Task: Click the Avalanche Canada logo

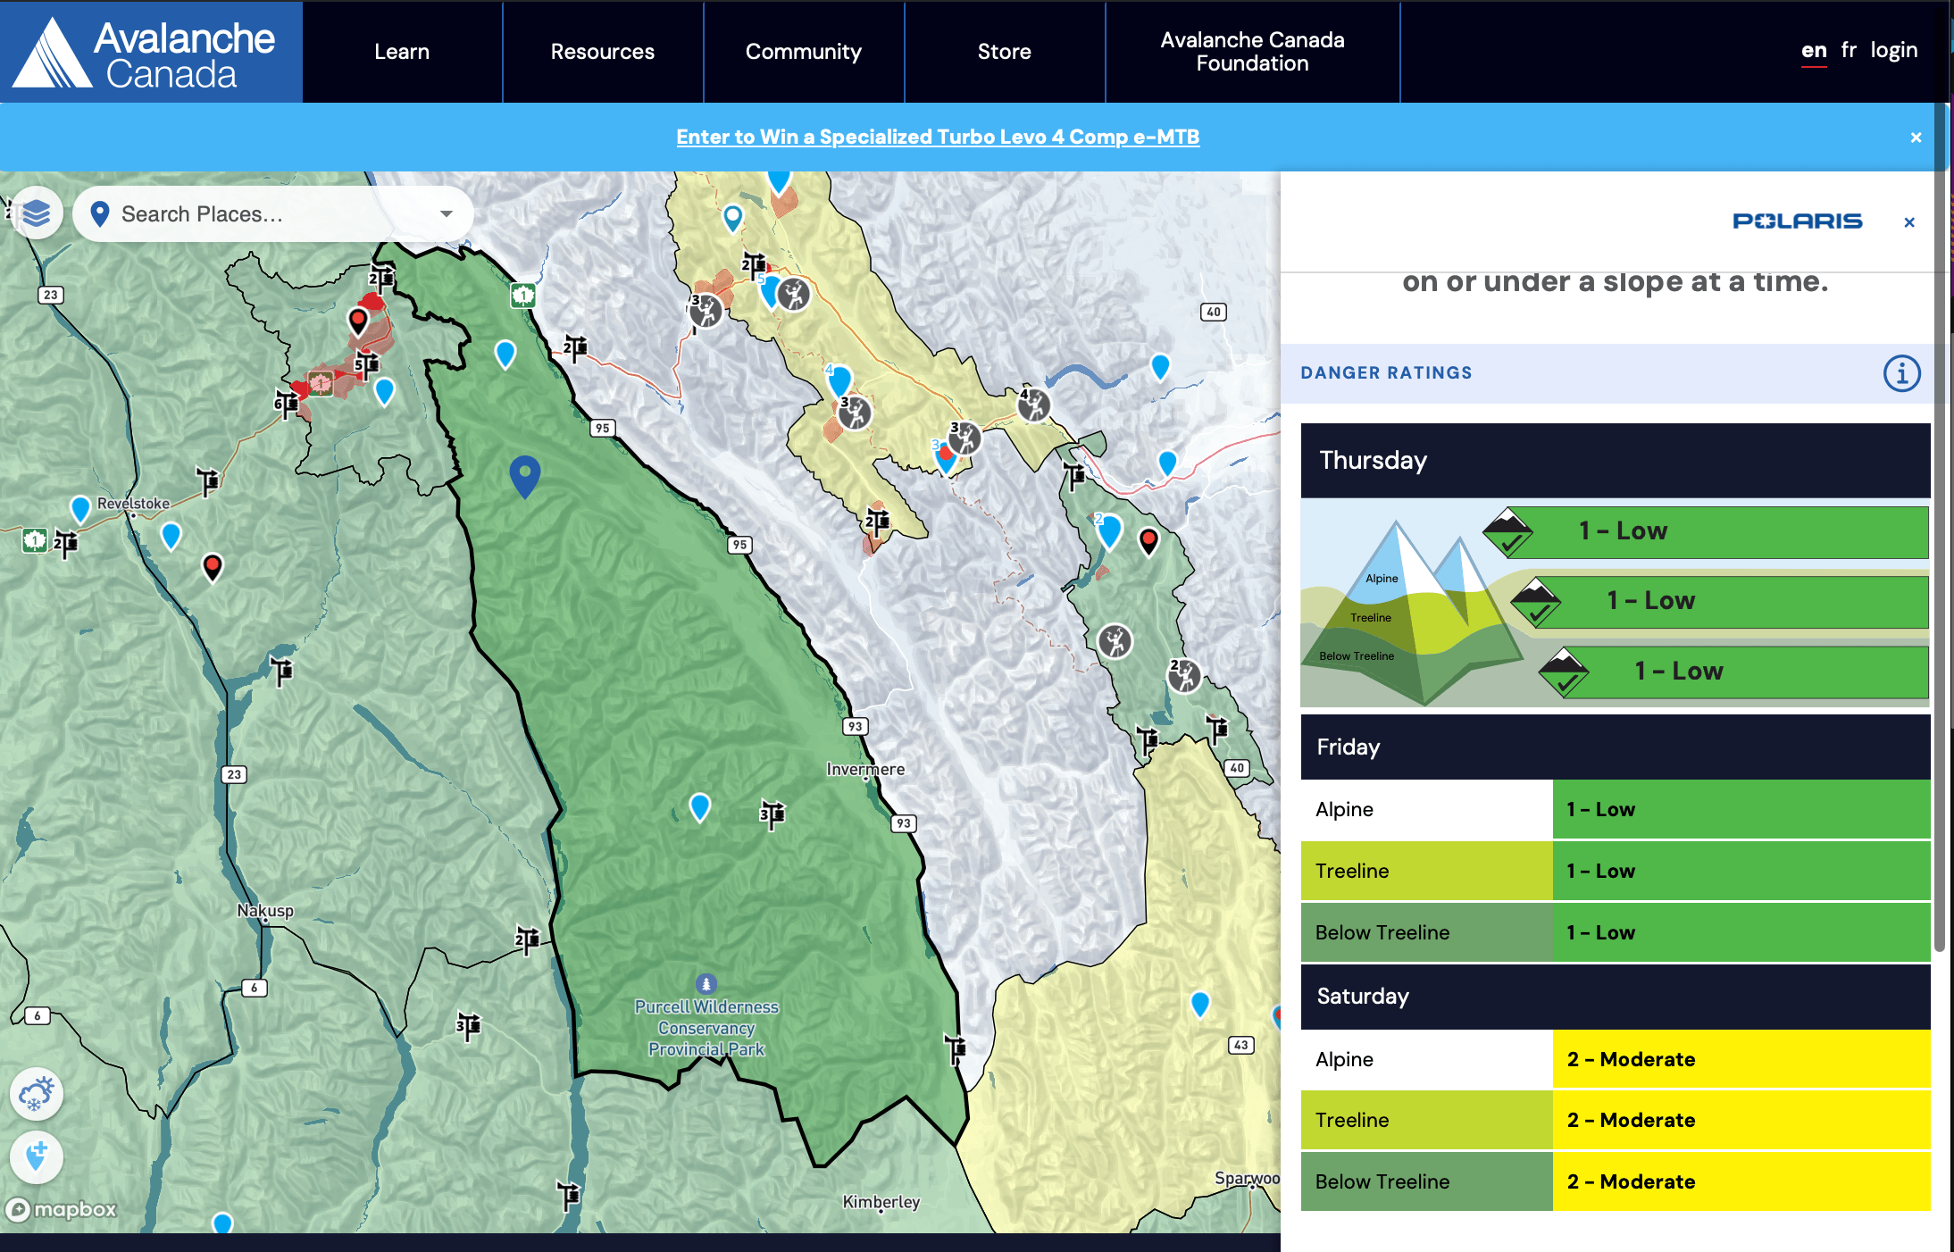Action: point(151,52)
